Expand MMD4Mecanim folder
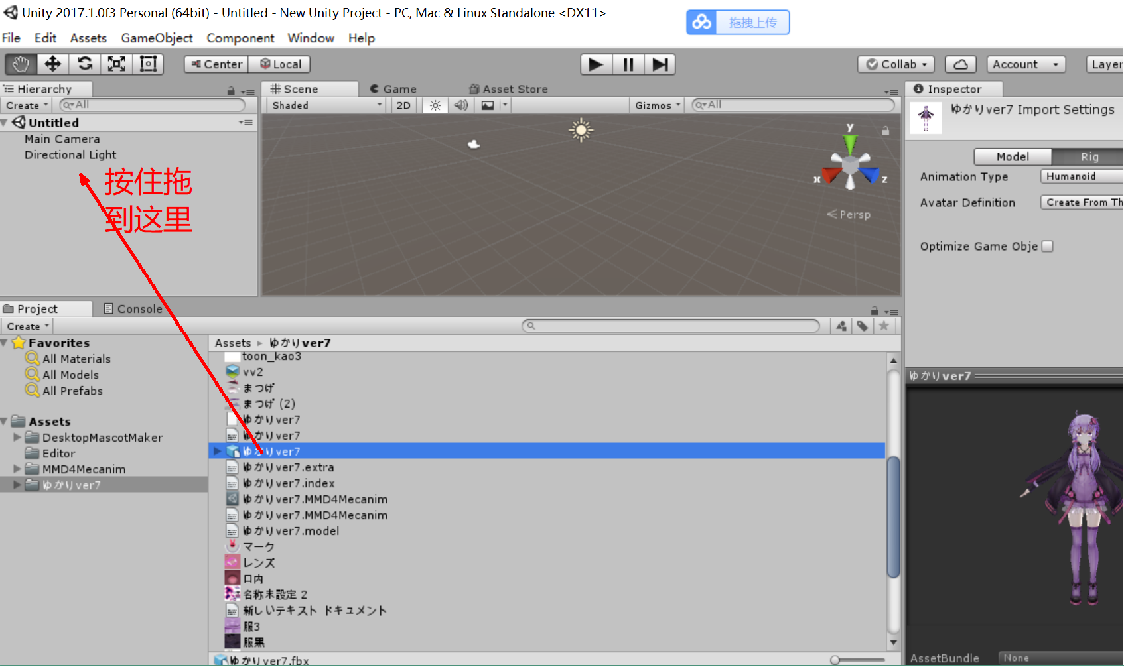This screenshot has width=1124, height=671. pyautogui.click(x=17, y=469)
